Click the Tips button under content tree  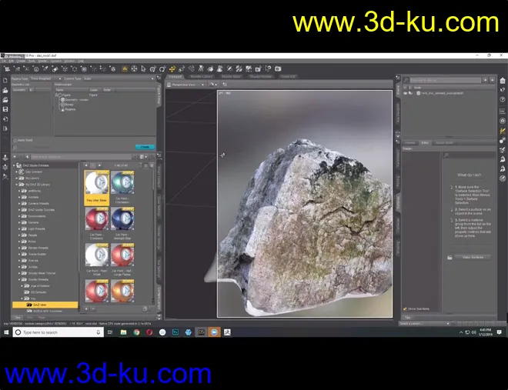(18, 317)
